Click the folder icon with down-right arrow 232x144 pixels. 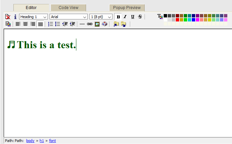124,24
